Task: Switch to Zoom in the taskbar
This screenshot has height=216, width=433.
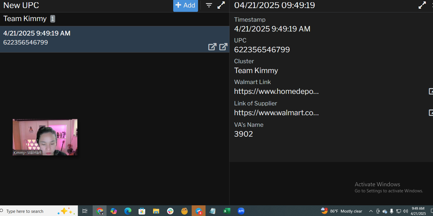Action: [x=241, y=211]
